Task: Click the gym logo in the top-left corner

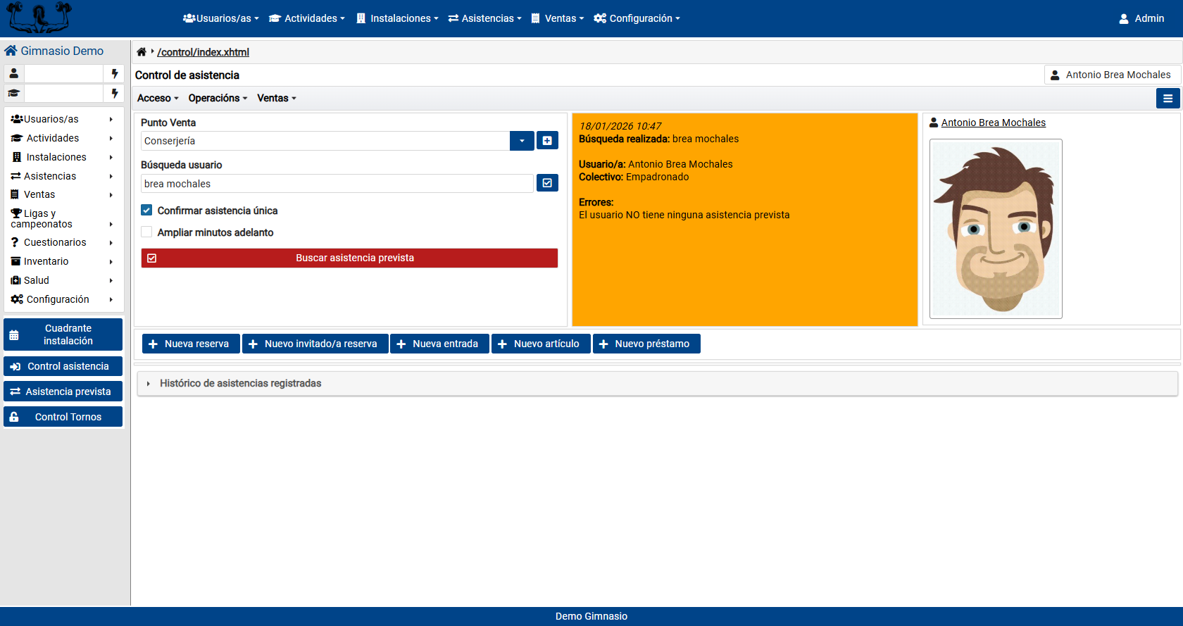Action: (x=39, y=18)
